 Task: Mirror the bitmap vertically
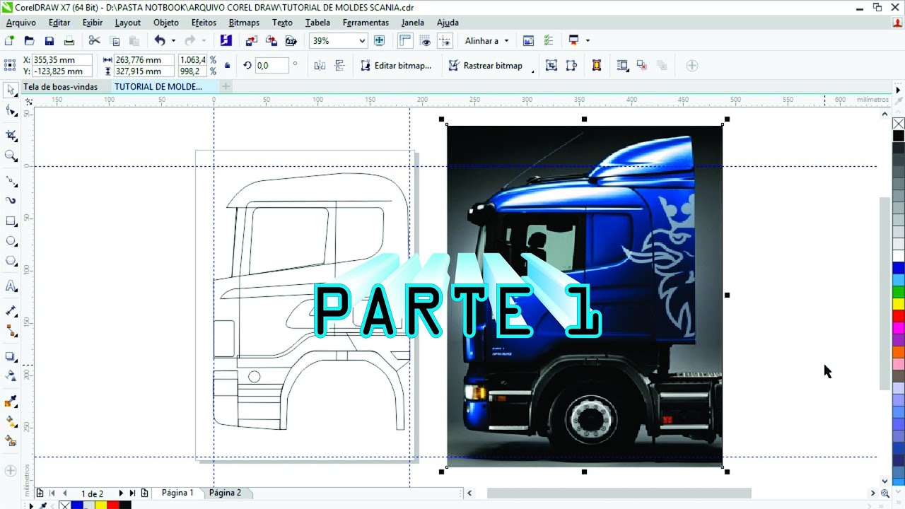339,66
